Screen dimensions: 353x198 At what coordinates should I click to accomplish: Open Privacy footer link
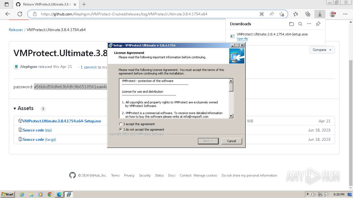pyautogui.click(x=129, y=175)
